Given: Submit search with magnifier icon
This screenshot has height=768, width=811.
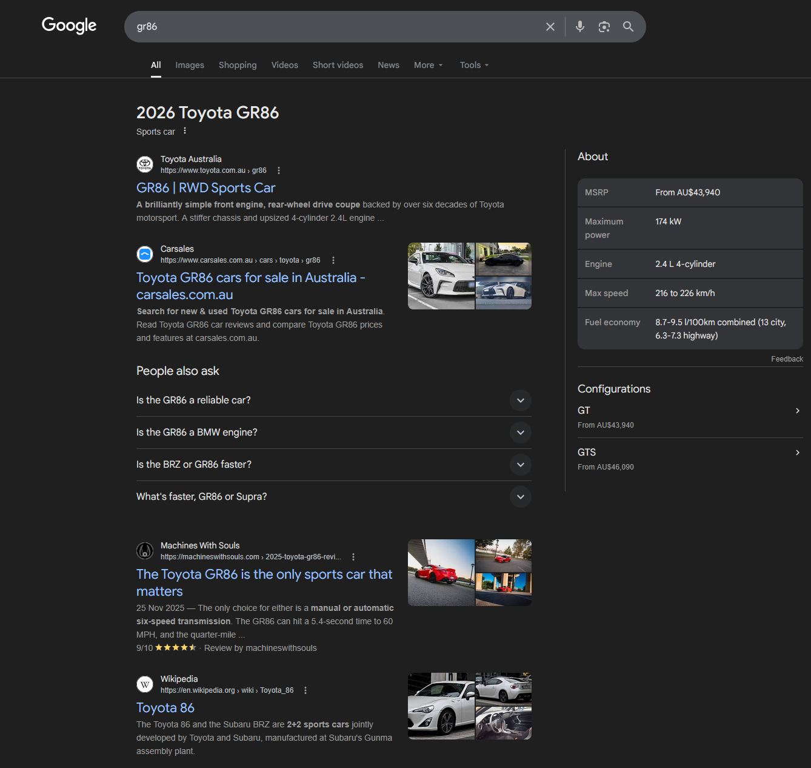Looking at the screenshot, I should 629,27.
